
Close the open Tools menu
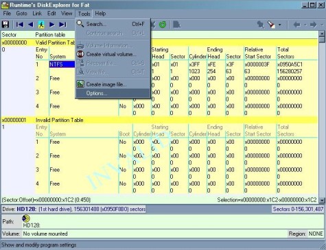click(84, 14)
